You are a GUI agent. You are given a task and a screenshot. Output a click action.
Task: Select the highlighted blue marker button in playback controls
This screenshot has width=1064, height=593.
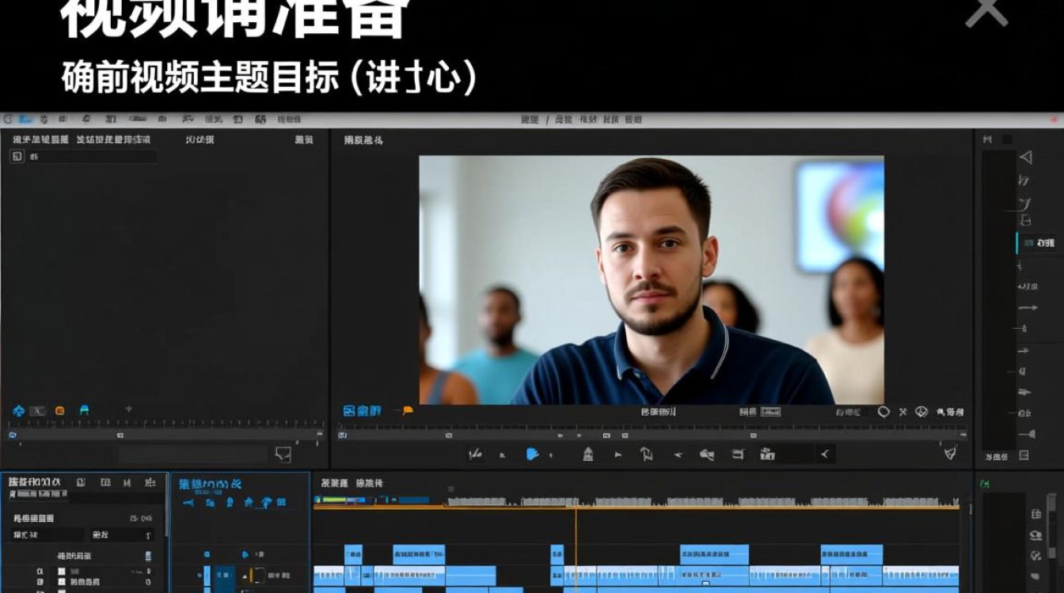pyautogui.click(x=533, y=454)
